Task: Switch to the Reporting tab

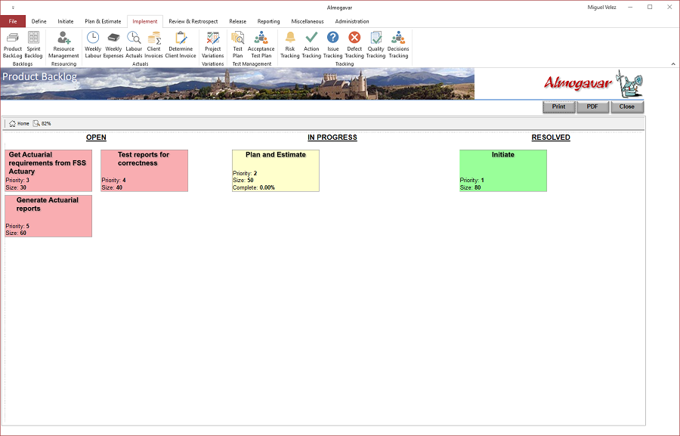Action: (x=268, y=21)
